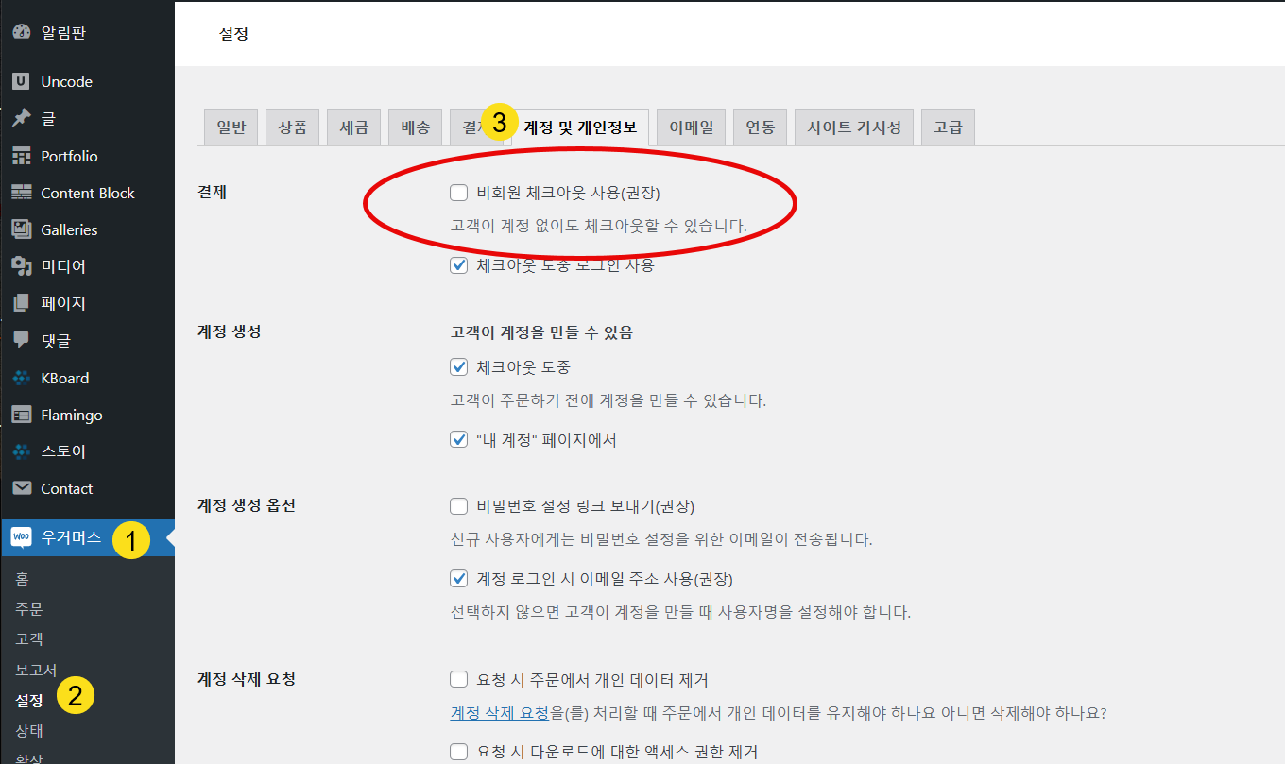Enable 요청 시 주문에서 개인 데이터 제거
1285x764 pixels.
pos(458,678)
